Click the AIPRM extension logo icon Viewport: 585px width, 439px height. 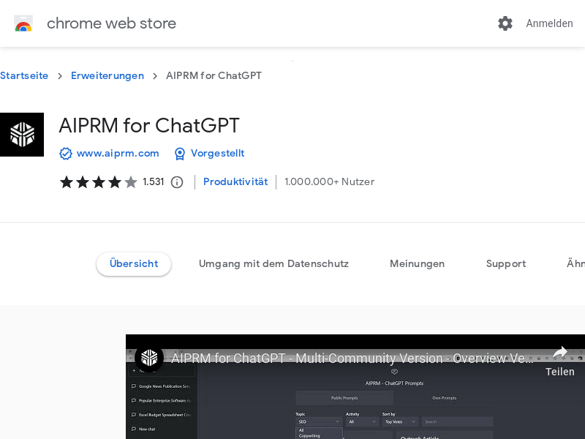[x=22, y=135]
